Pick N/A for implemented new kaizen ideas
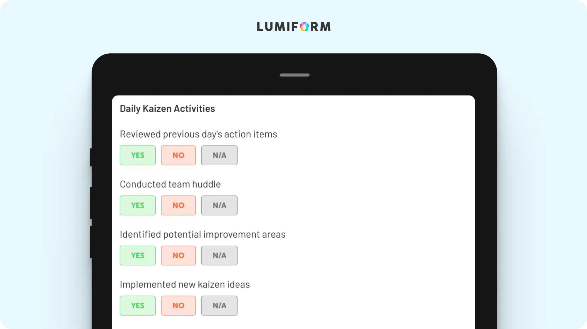Screen dimensions: 587x329 [x=219, y=305]
